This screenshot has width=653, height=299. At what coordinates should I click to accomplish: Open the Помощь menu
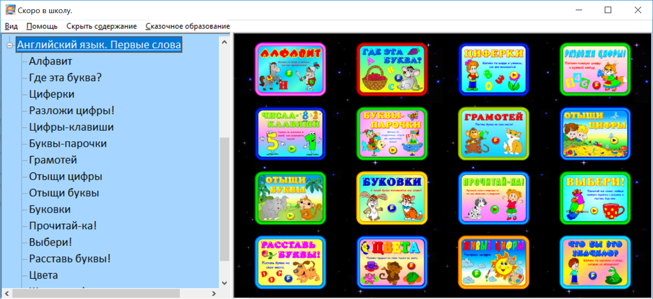point(42,26)
